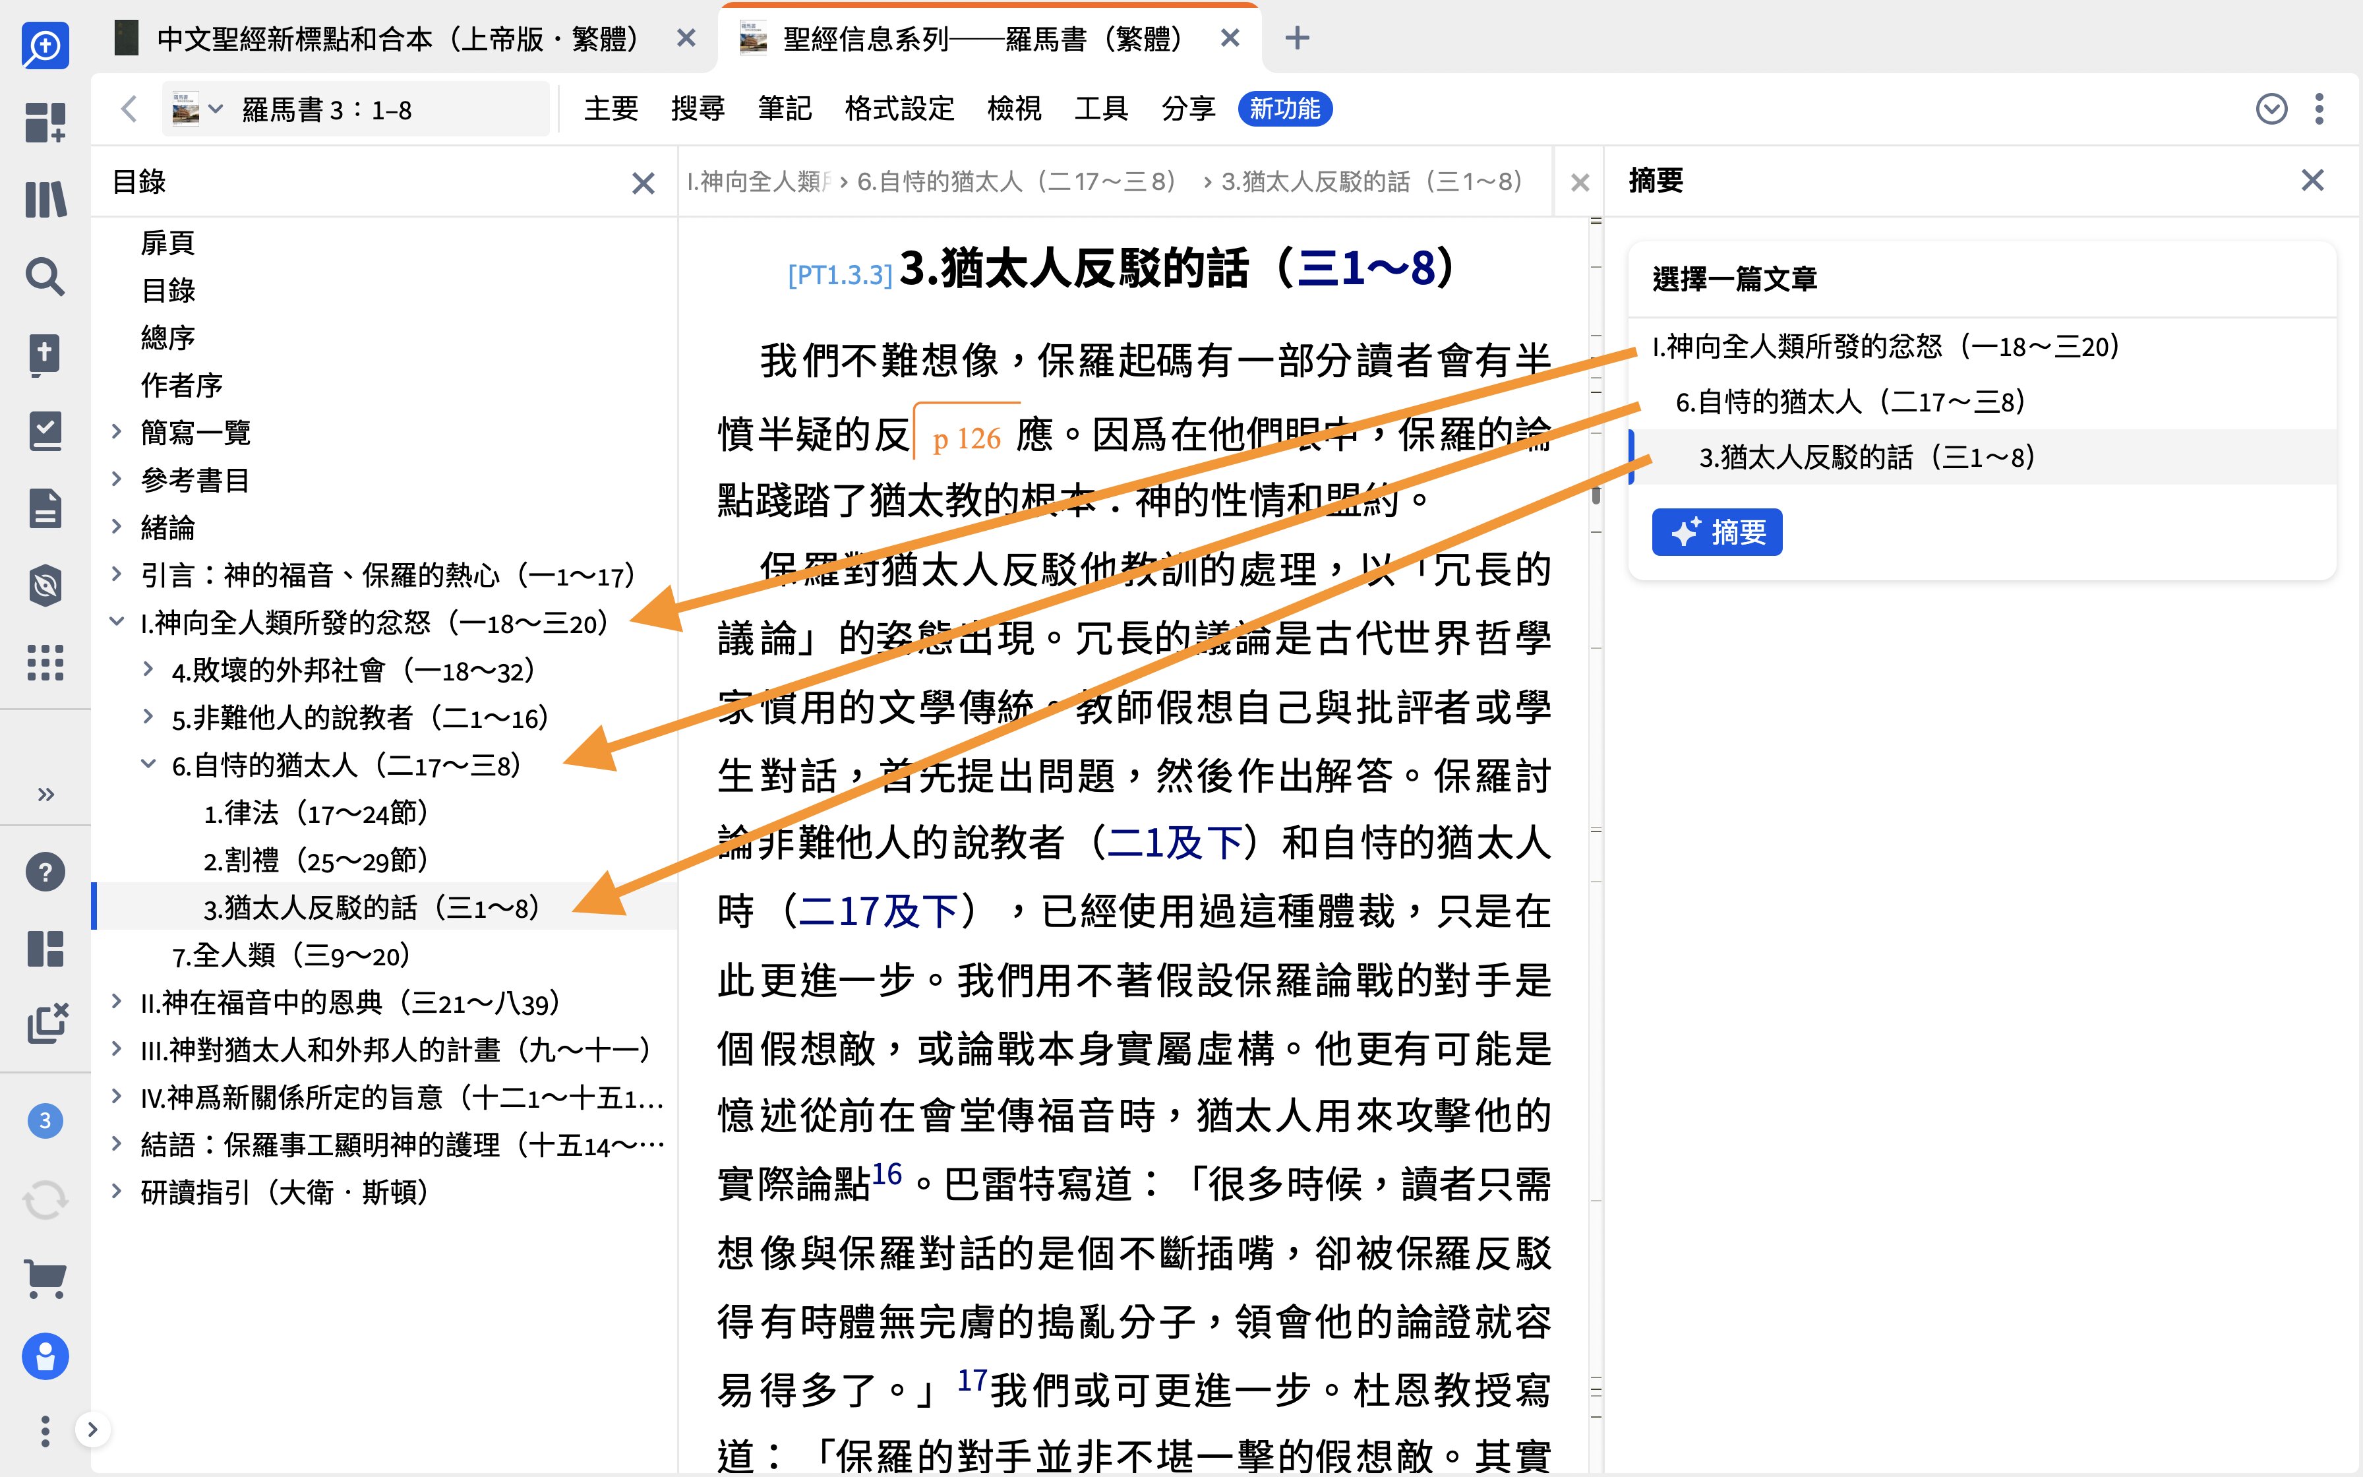Click the circled chevron icon in toolbar

pos(2271,108)
